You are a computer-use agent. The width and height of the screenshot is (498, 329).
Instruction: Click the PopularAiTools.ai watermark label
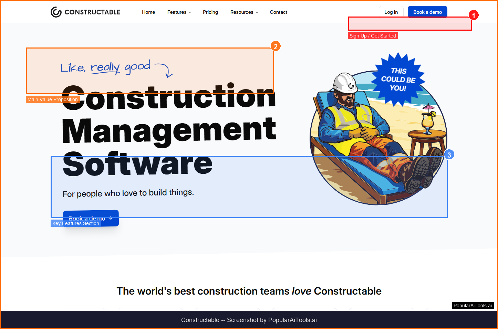[473, 306]
